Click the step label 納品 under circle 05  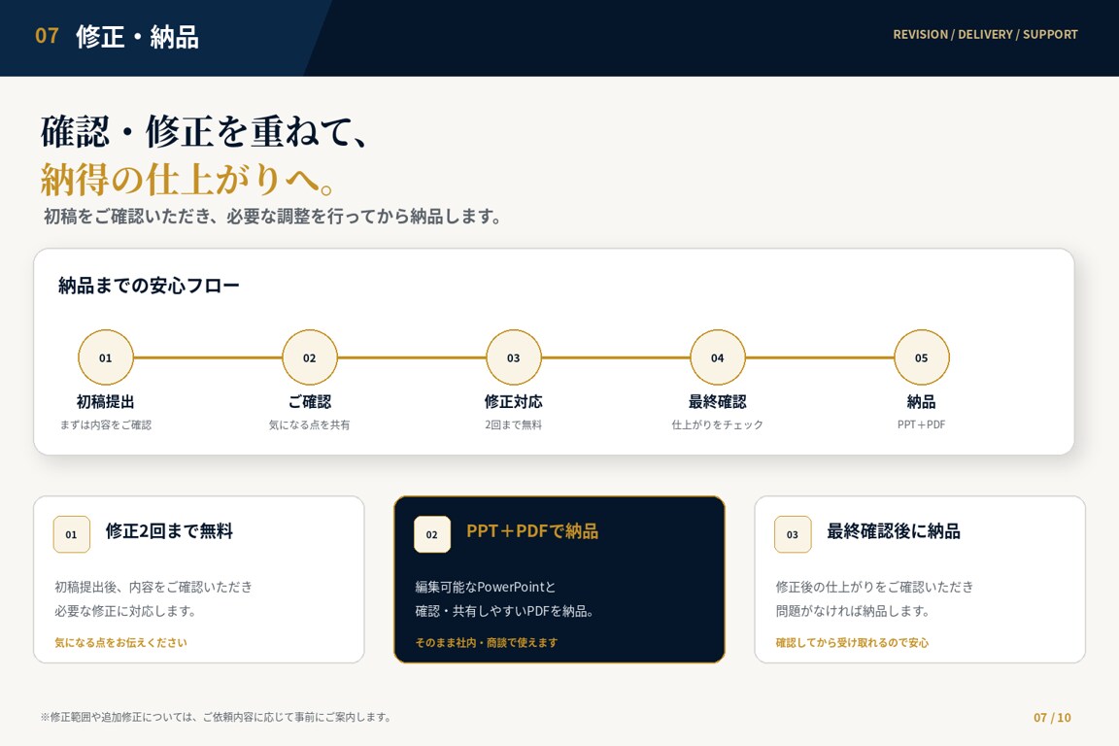pos(921,402)
